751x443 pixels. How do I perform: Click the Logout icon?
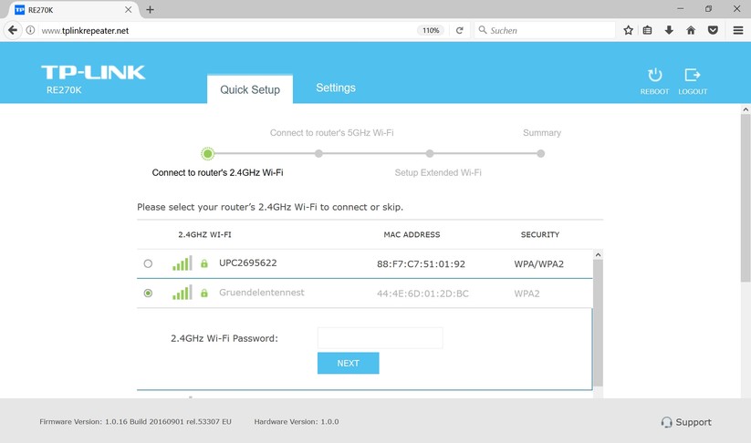693,76
